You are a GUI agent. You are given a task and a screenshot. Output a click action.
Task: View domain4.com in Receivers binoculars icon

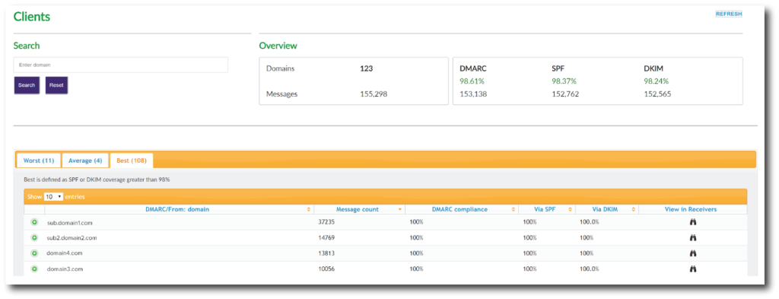tap(693, 253)
